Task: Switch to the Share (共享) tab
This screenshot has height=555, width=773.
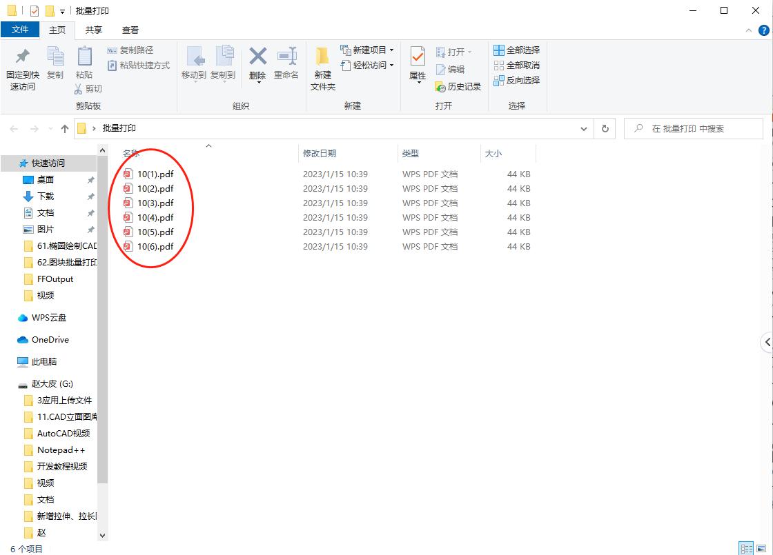Action: [94, 30]
